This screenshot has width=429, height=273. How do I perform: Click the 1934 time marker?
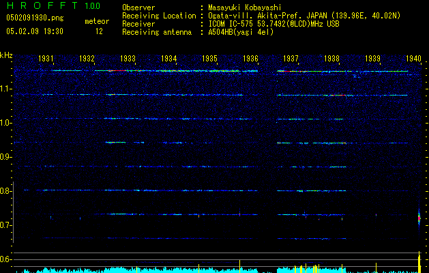(x=169, y=59)
